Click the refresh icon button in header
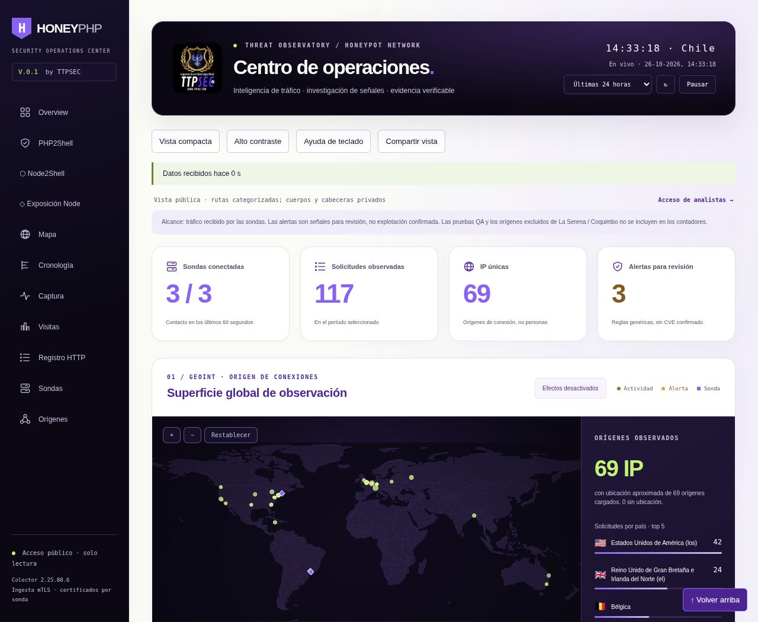The image size is (758, 622). tap(666, 85)
